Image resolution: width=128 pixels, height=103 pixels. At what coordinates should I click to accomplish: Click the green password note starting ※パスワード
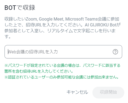pyautogui.click(x=62, y=68)
